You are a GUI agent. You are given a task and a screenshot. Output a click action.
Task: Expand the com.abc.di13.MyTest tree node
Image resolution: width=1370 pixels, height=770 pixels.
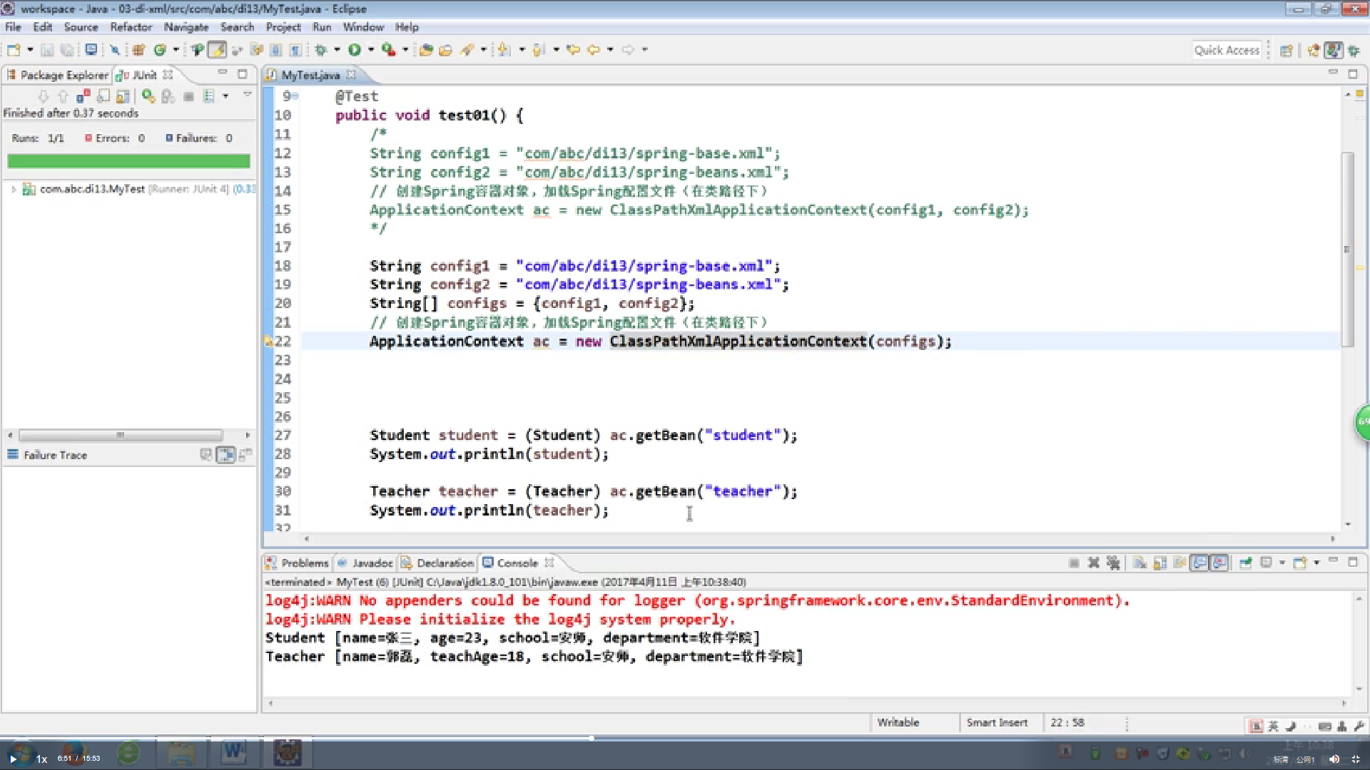click(14, 190)
